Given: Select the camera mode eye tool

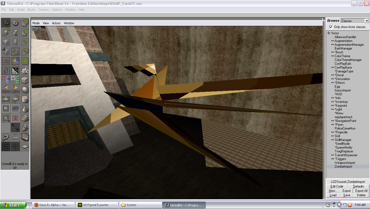Looking at the screenshot, I should point(6,23).
